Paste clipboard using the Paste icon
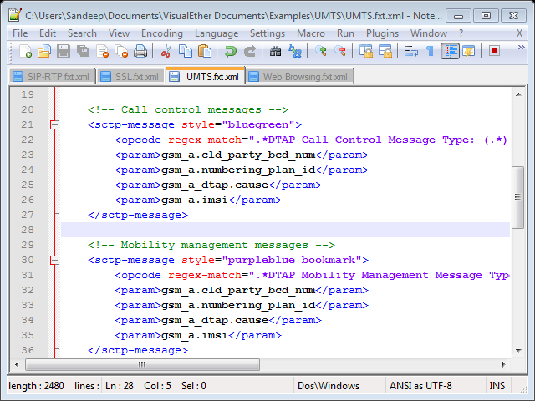The image size is (535, 401). [x=204, y=51]
